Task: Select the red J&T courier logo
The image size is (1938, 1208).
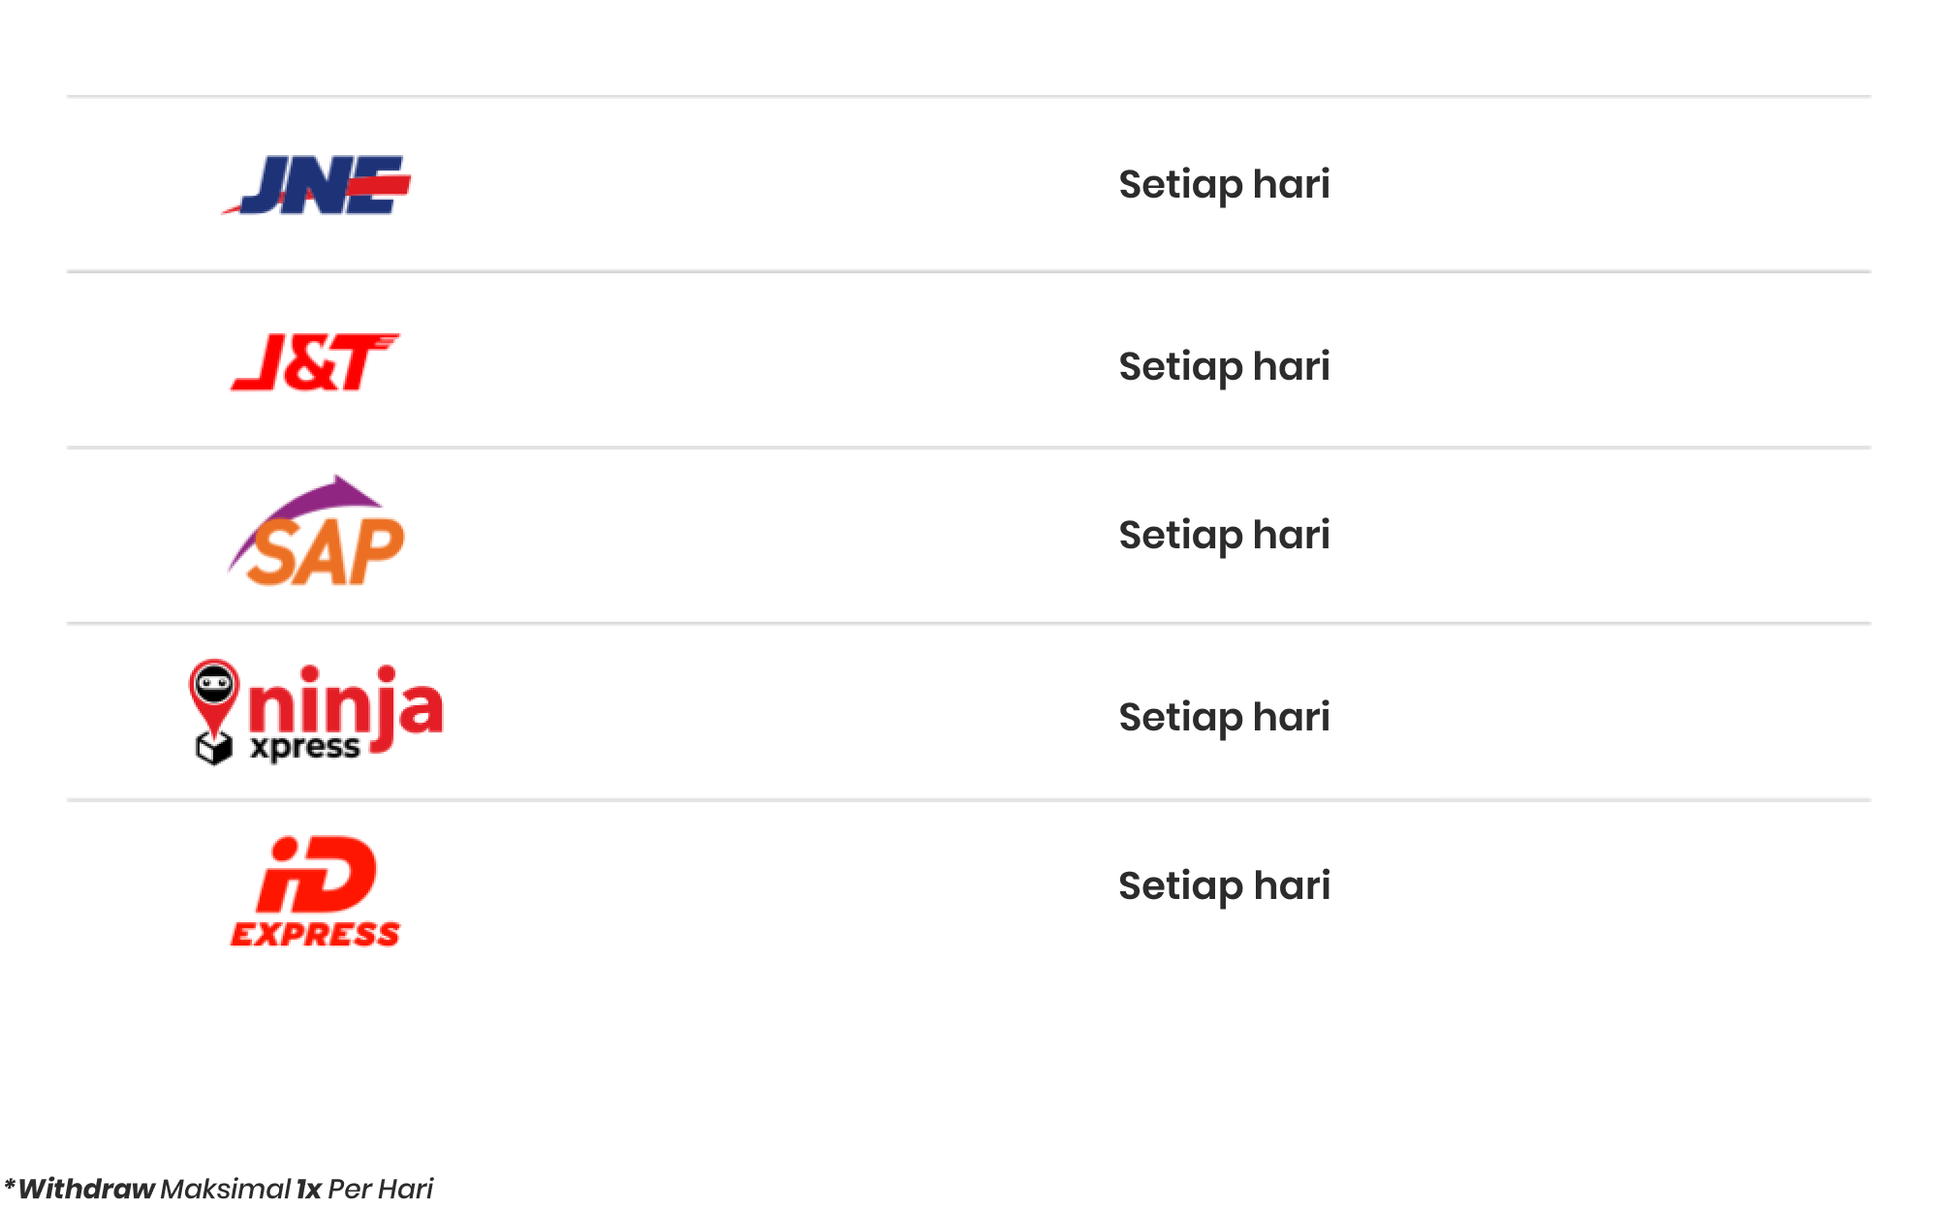Action: [x=315, y=362]
